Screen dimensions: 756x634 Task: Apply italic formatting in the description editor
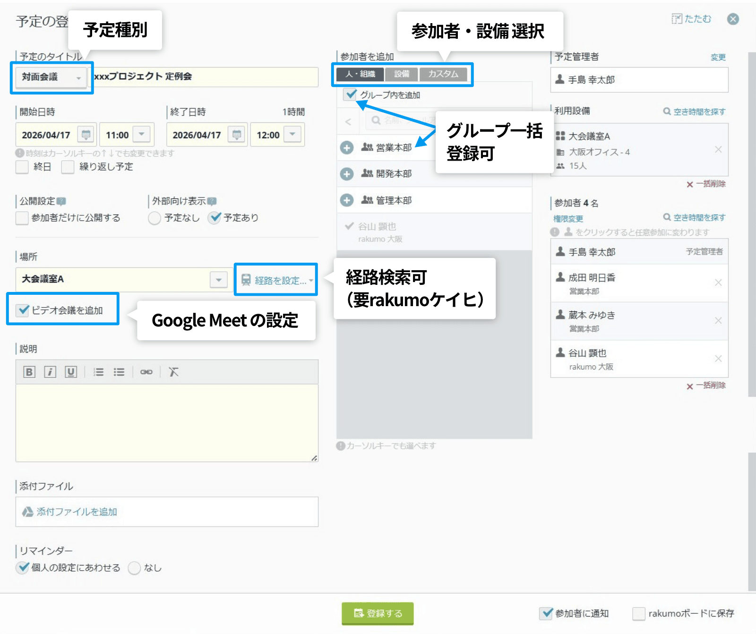[51, 372]
